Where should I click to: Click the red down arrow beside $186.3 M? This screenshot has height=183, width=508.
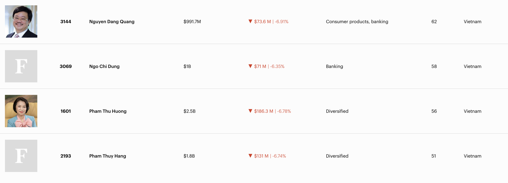(x=250, y=111)
